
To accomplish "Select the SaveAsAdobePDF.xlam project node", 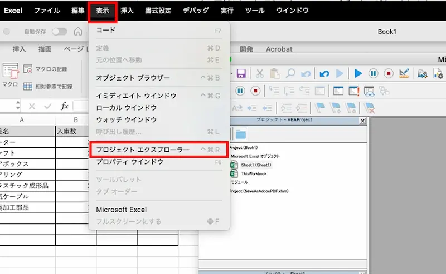I will tap(259, 191).
